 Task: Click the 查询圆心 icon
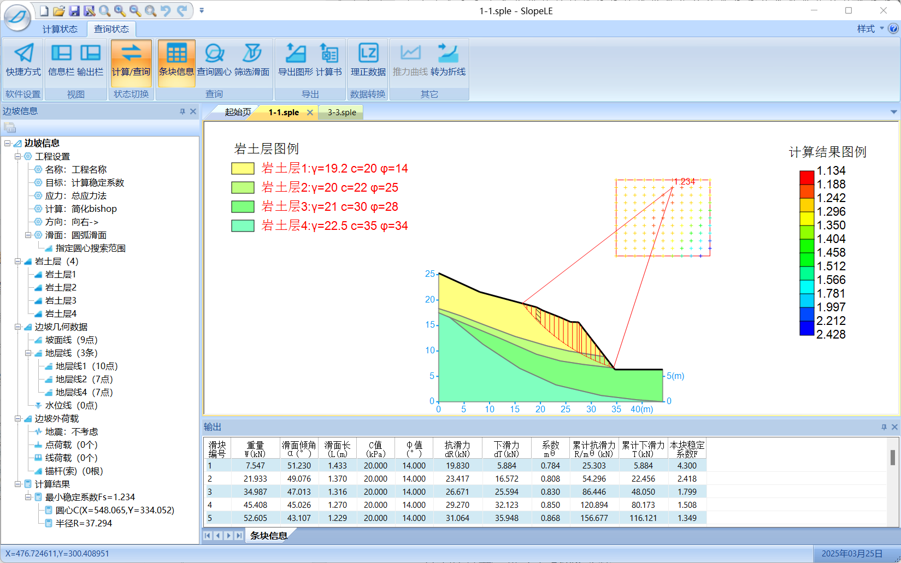(214, 61)
